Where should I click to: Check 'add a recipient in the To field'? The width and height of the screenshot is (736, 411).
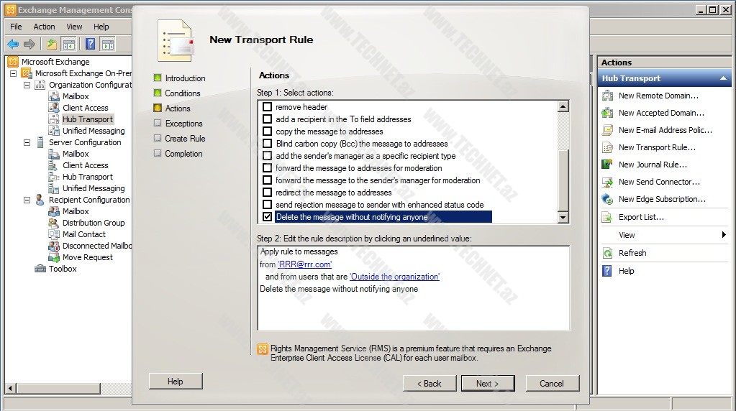[x=267, y=119]
